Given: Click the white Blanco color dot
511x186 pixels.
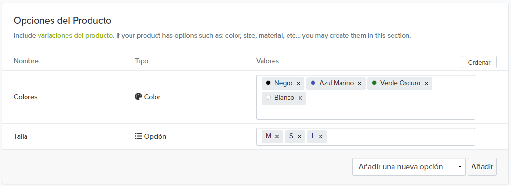Looking at the screenshot, I should click(x=268, y=97).
